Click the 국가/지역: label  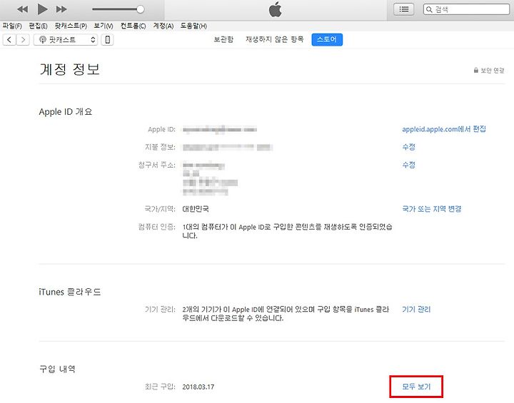click(160, 209)
